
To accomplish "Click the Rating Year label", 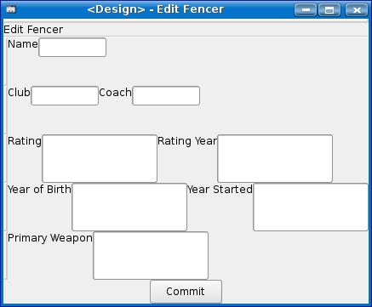I will 187,141.
